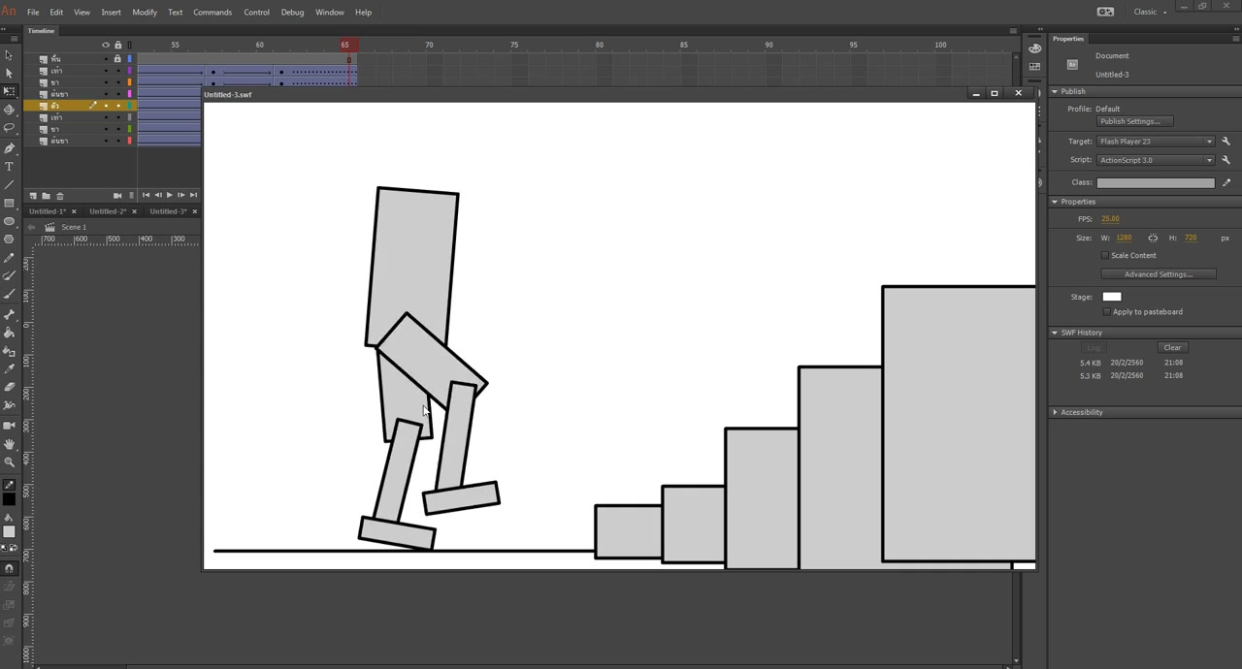
Task: Open the File menu
Action: click(x=33, y=13)
